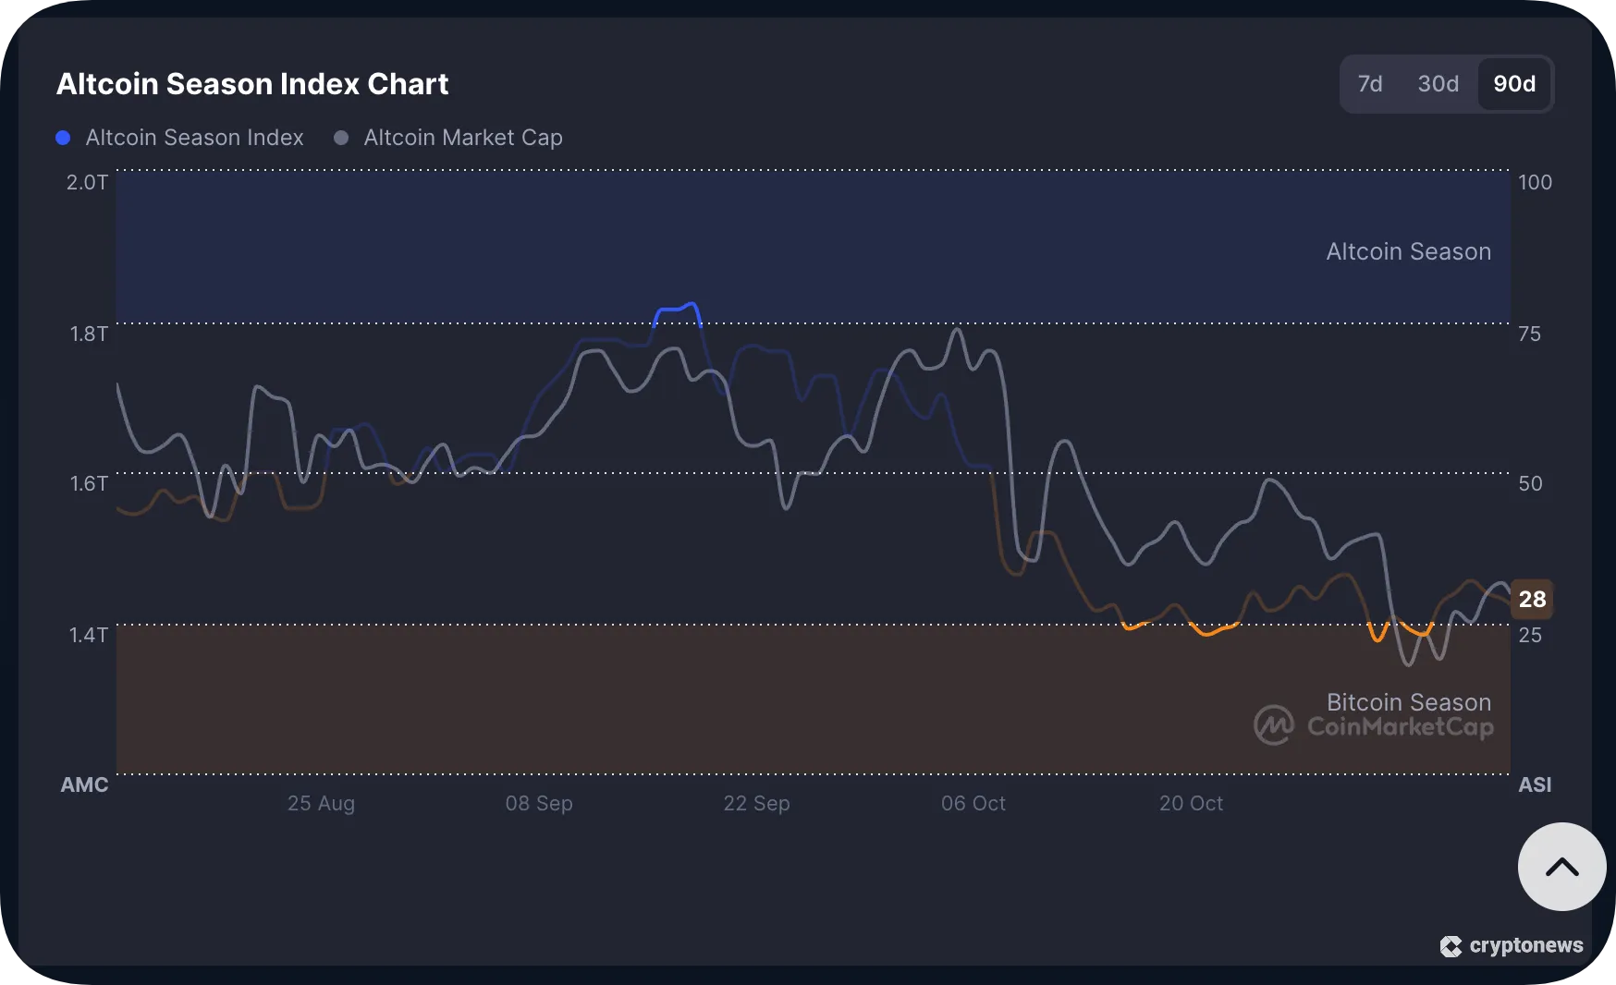Viewport: 1616px width, 985px height.
Task: Click the 20 Oct axis label
Action: [1192, 804]
